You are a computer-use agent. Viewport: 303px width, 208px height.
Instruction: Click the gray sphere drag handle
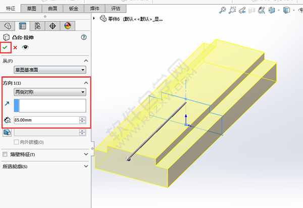click(x=128, y=159)
